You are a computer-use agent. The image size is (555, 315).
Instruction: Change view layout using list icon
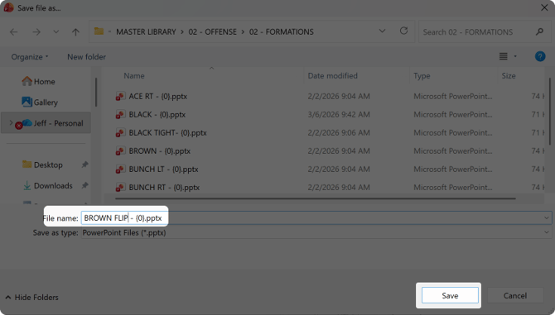click(x=504, y=56)
